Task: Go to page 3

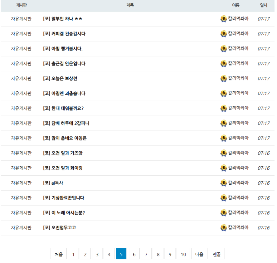Action: tap(97, 254)
